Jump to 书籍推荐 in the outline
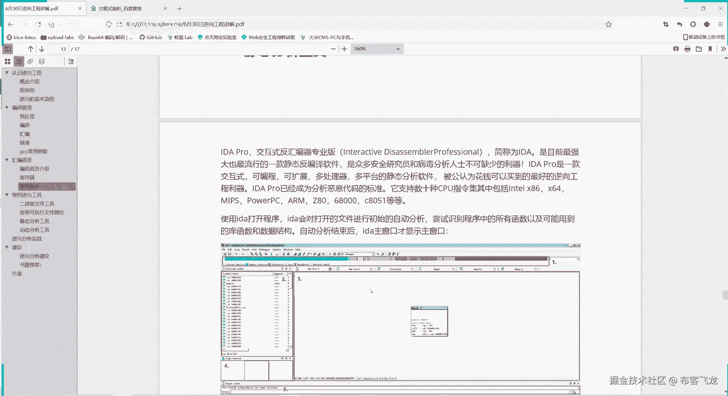Viewport: 728px width, 396px height. [30, 265]
